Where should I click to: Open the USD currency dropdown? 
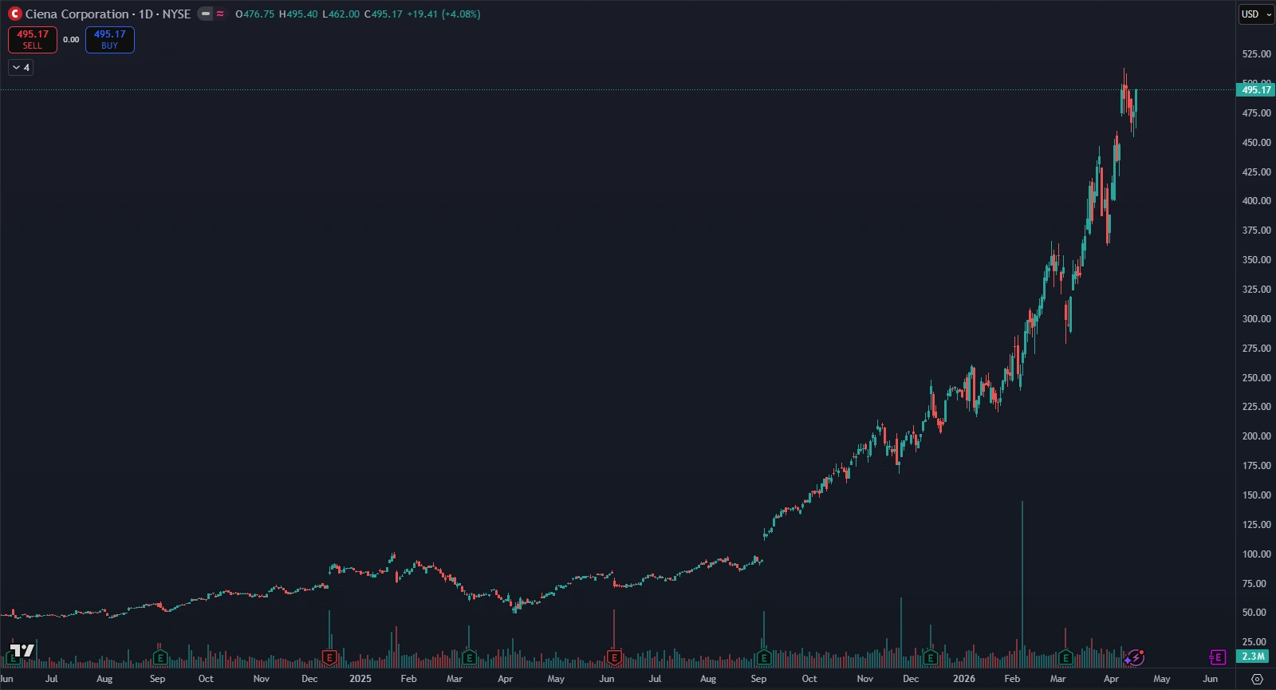tap(1256, 14)
